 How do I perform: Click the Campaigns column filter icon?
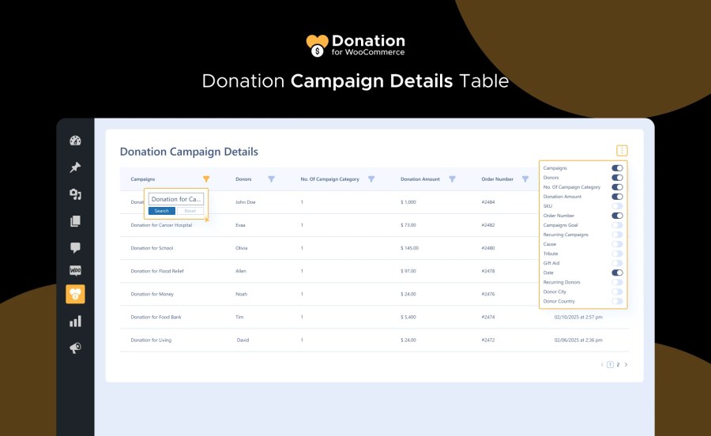(x=206, y=179)
